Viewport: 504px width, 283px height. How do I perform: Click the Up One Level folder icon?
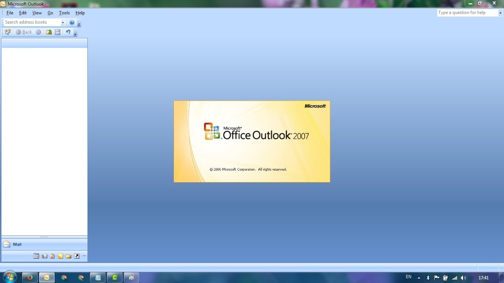pyautogui.click(x=49, y=32)
